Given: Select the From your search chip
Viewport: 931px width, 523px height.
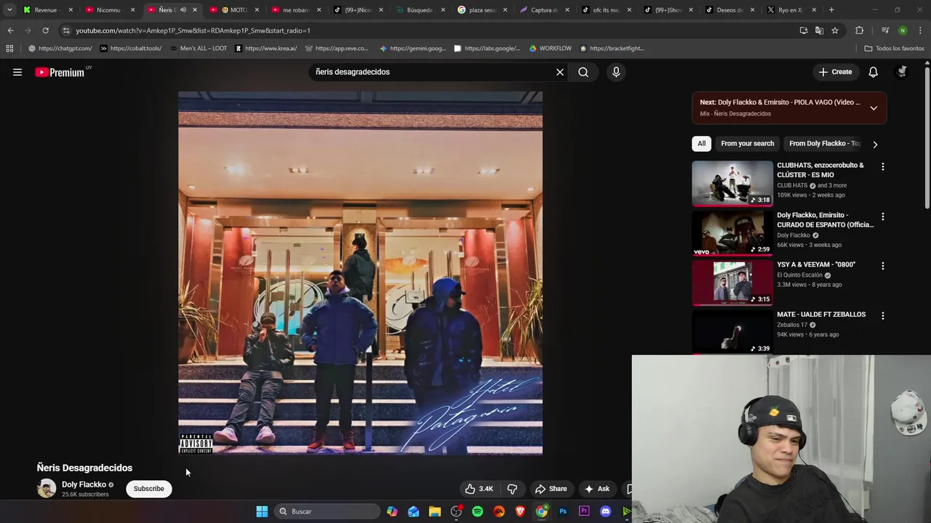Looking at the screenshot, I should coord(747,143).
